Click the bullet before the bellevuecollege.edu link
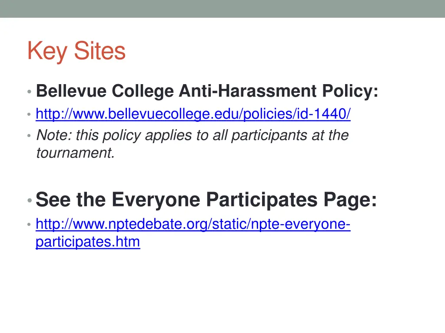 click(x=29, y=114)
